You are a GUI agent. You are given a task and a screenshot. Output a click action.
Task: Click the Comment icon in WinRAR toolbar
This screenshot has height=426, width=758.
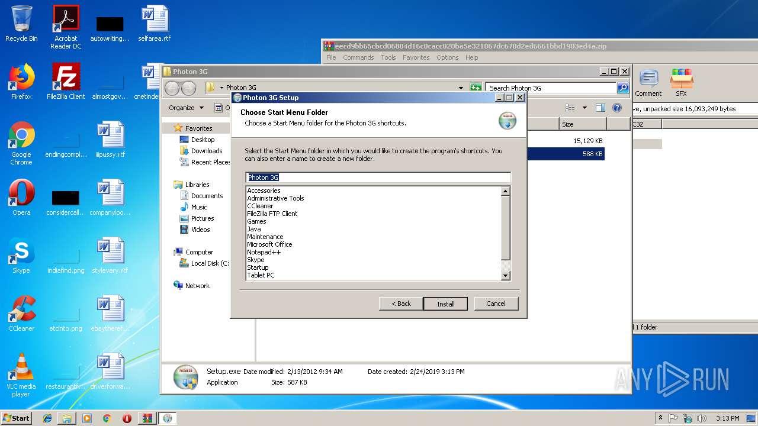(x=648, y=83)
